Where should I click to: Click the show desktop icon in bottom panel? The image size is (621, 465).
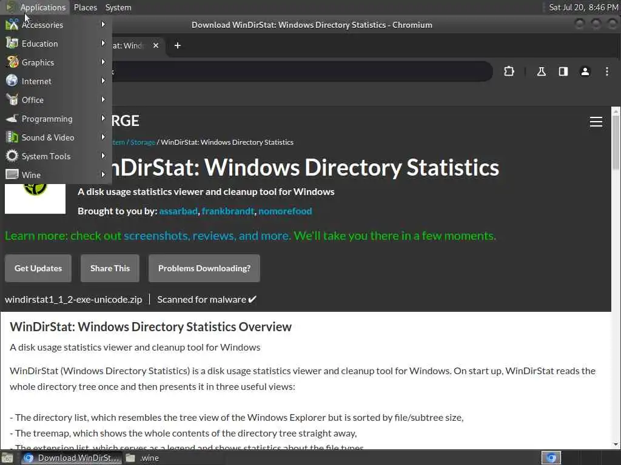coord(7,458)
